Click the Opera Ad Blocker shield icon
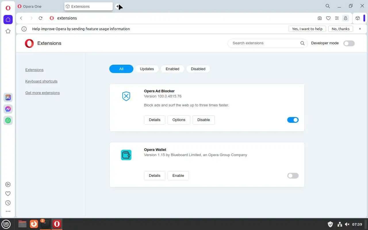This screenshot has width=368, height=230. [126, 96]
